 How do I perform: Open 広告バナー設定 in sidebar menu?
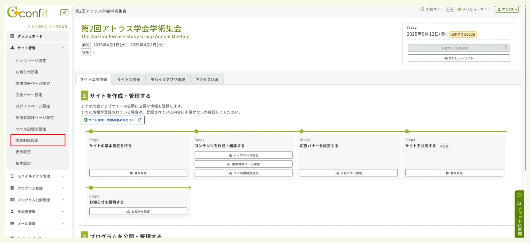(29, 95)
